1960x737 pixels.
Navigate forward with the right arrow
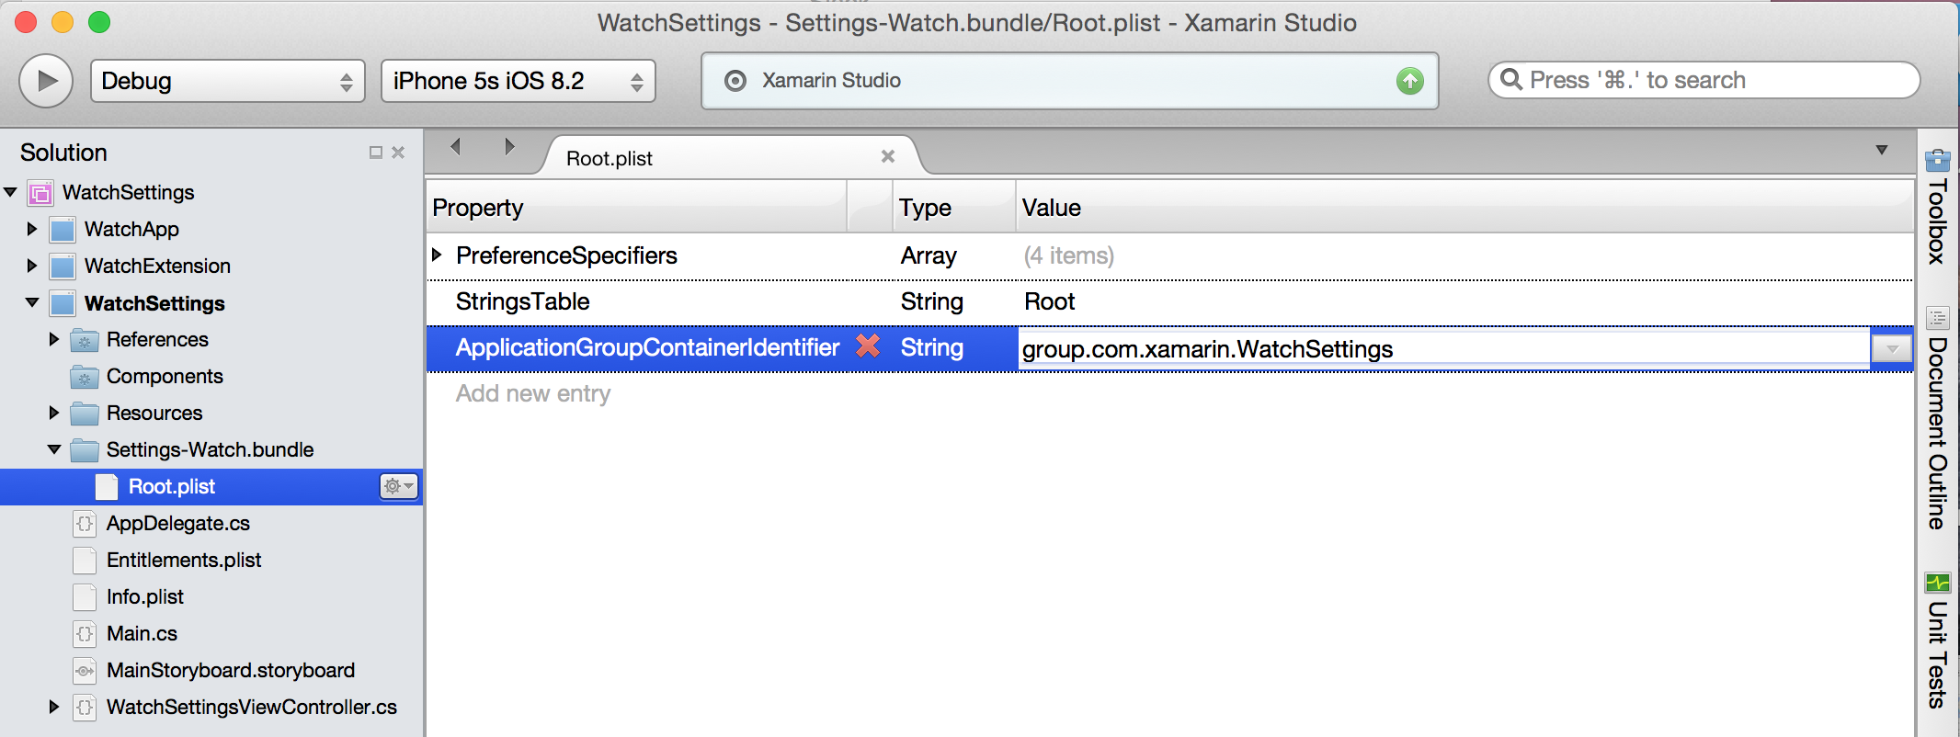[509, 146]
